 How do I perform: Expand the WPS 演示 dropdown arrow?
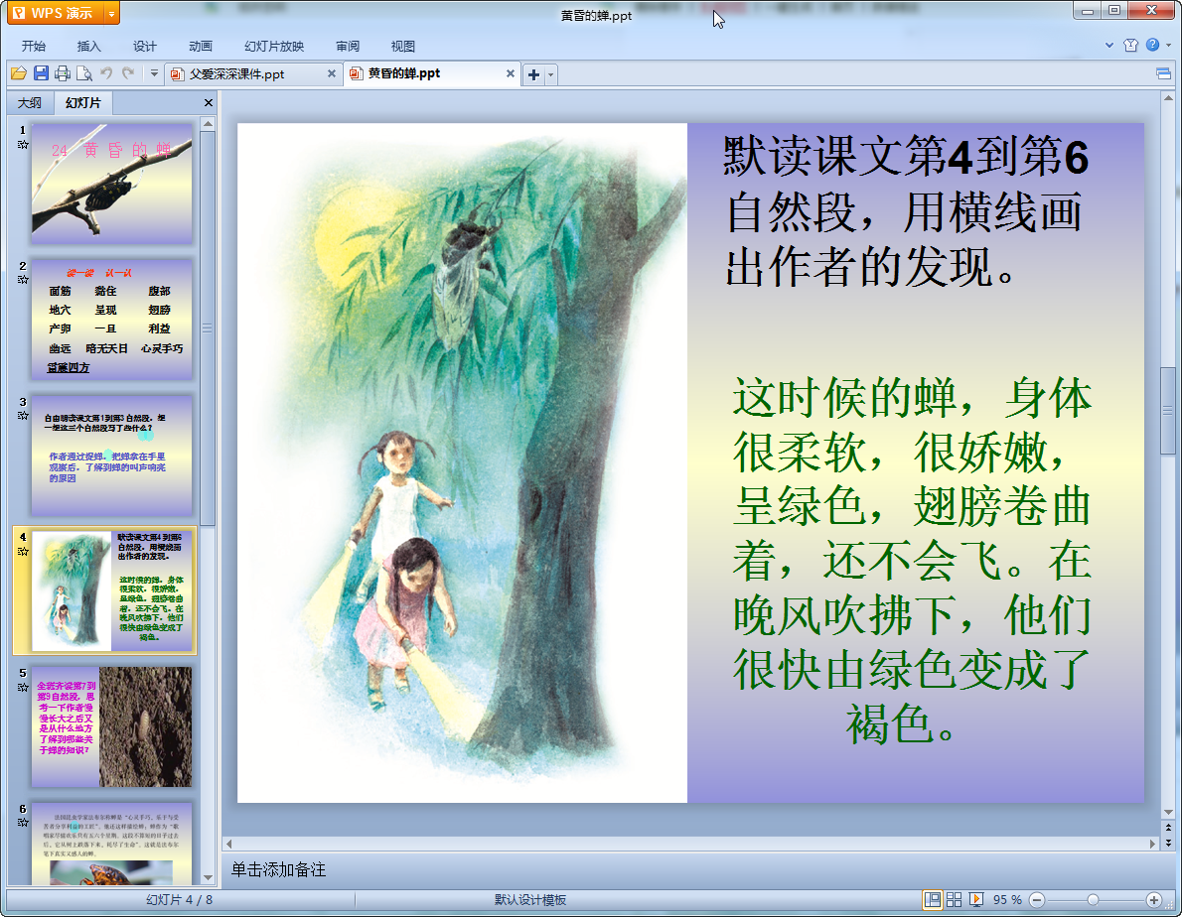tap(111, 14)
